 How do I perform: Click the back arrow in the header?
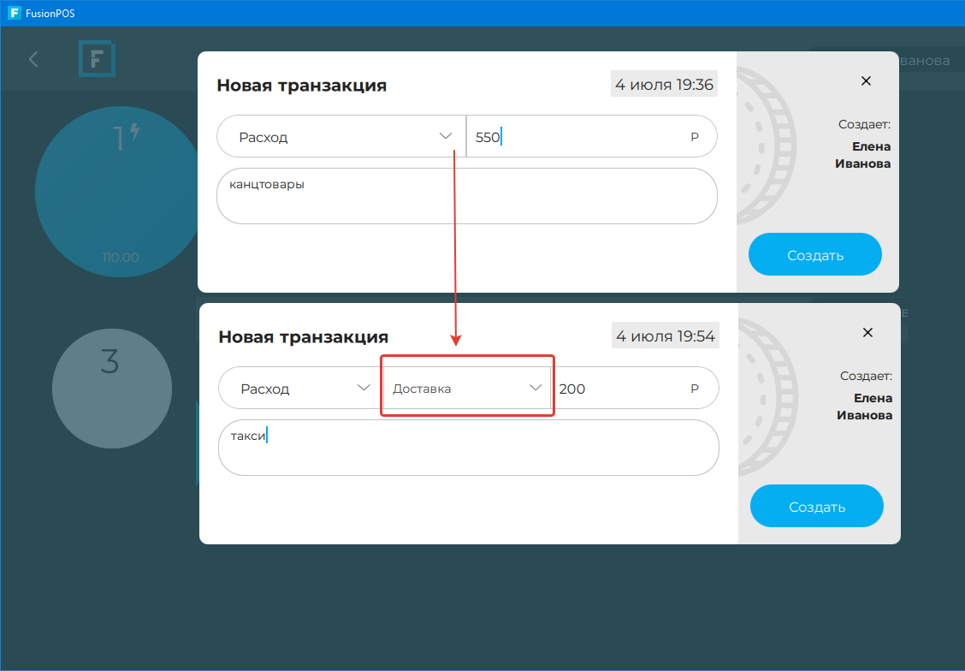tap(33, 59)
